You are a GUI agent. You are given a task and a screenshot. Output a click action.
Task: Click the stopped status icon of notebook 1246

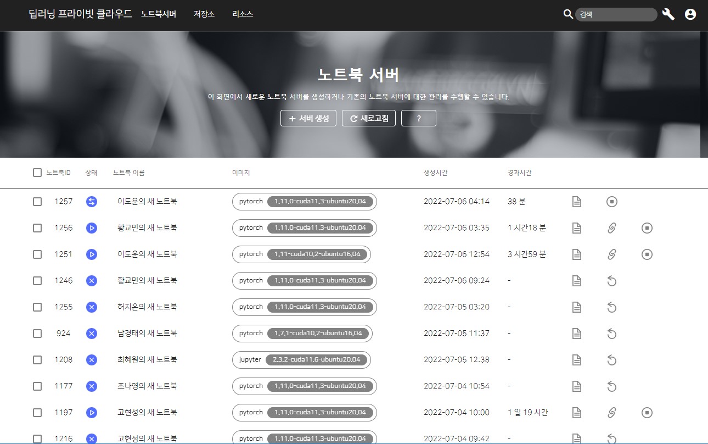tap(92, 281)
